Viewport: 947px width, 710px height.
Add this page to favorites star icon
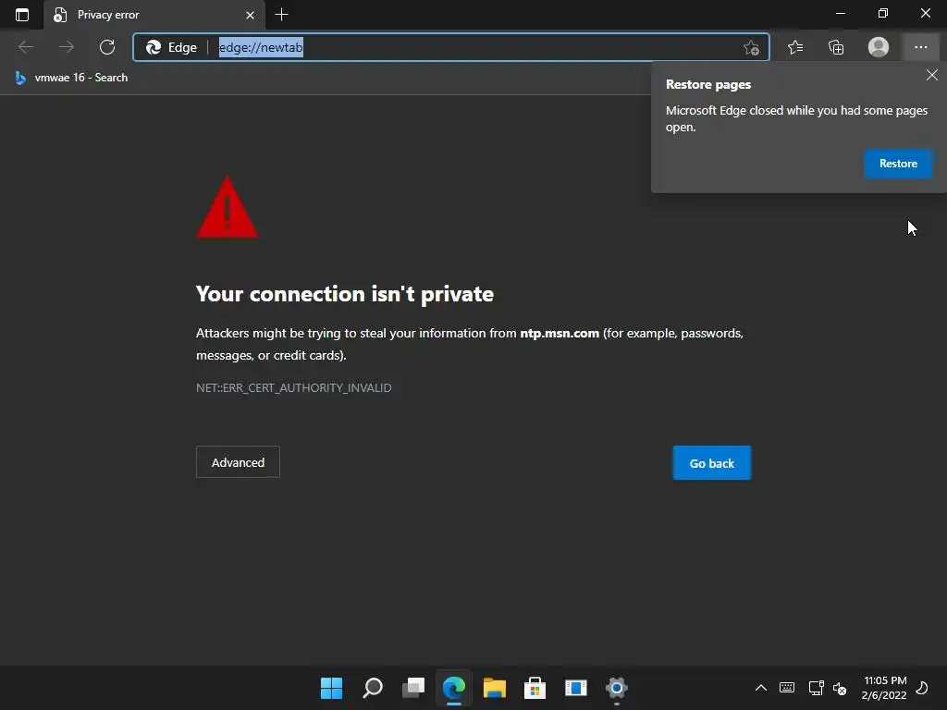point(751,47)
